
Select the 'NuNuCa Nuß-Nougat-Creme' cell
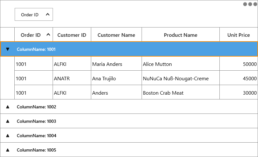[x=181, y=78]
